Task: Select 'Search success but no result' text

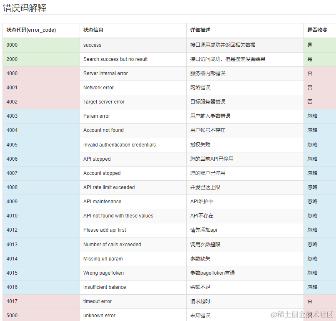Action: tap(115, 59)
